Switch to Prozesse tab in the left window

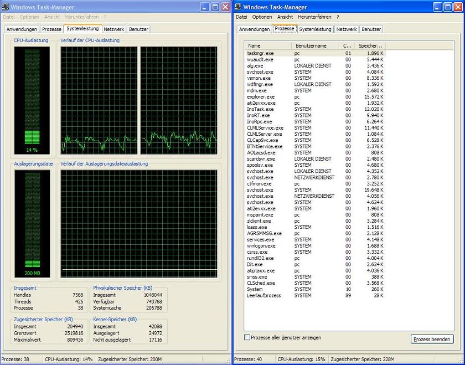tap(51, 29)
